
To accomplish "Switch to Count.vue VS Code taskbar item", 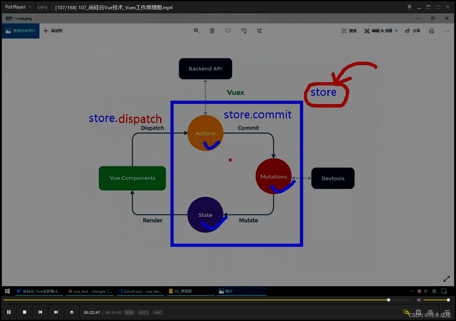I will click(x=140, y=291).
